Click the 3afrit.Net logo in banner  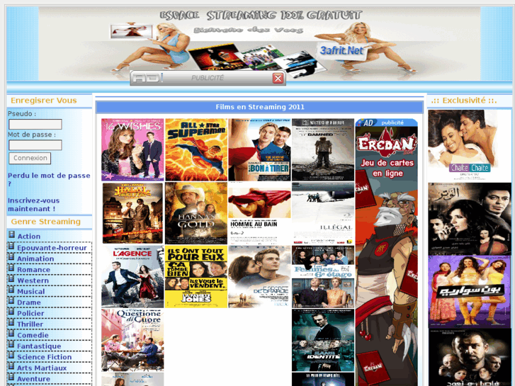tap(341, 50)
